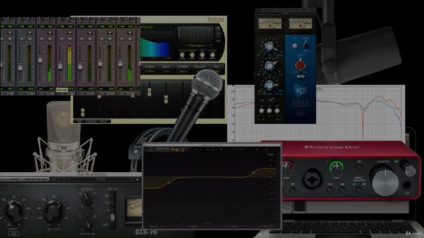Open the 1 Pole Lowpass filter dropdown
The width and height of the screenshot is (424, 238).
(195, 46)
